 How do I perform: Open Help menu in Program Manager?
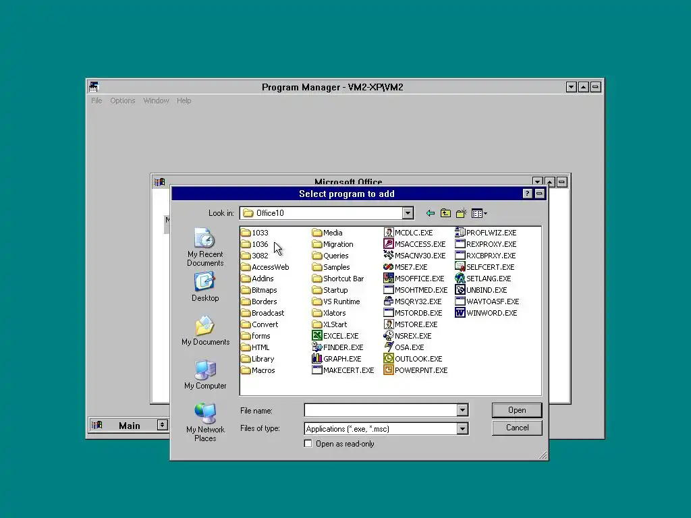(184, 100)
